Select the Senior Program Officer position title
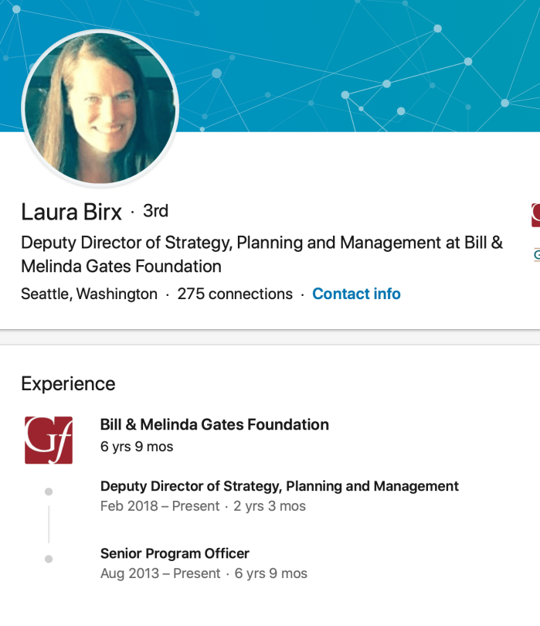Image resolution: width=540 pixels, height=626 pixels. coord(175,553)
